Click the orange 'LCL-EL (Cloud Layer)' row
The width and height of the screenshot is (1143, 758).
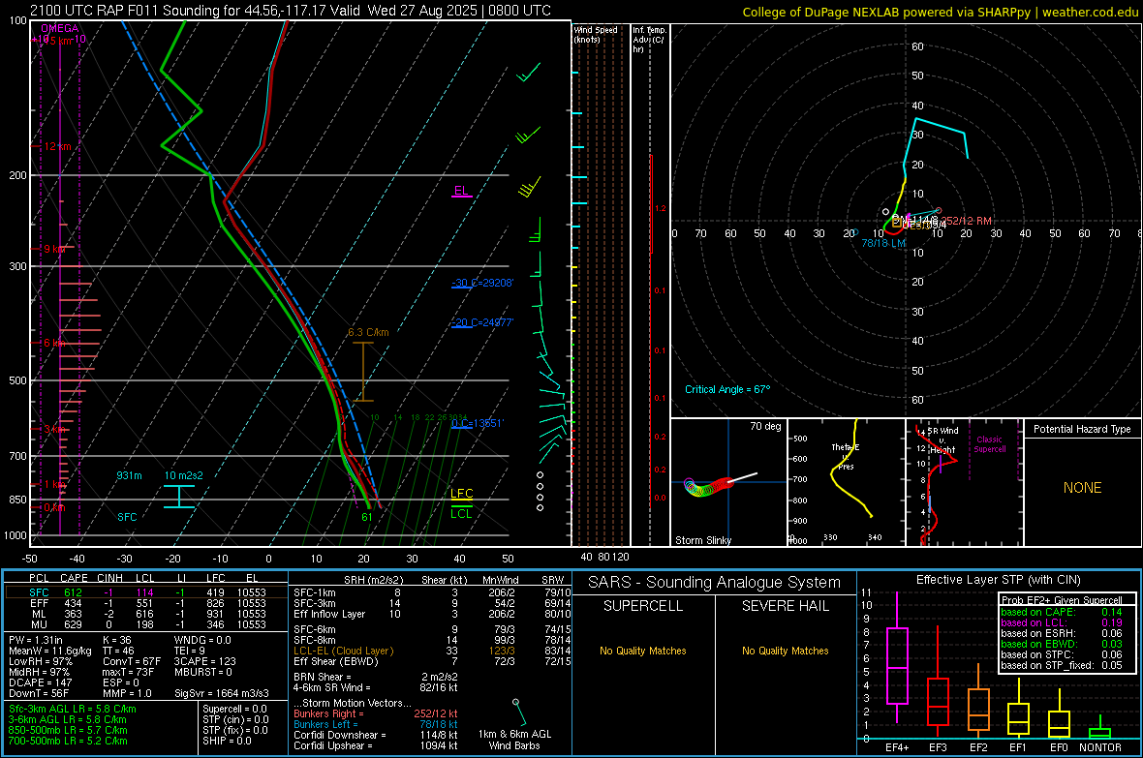coord(432,651)
